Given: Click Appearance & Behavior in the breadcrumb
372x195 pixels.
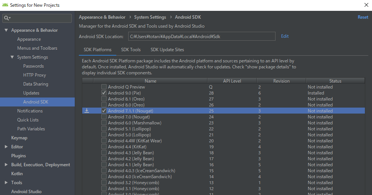Looking at the screenshot, I should coord(102,17).
